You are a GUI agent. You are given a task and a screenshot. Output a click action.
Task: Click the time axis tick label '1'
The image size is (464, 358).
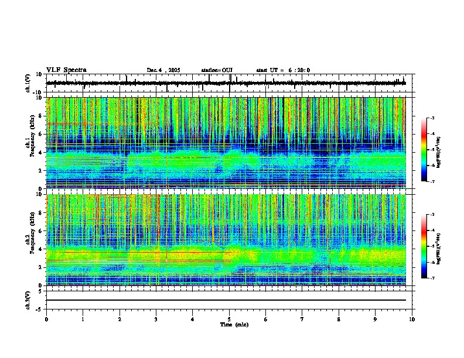point(83,319)
